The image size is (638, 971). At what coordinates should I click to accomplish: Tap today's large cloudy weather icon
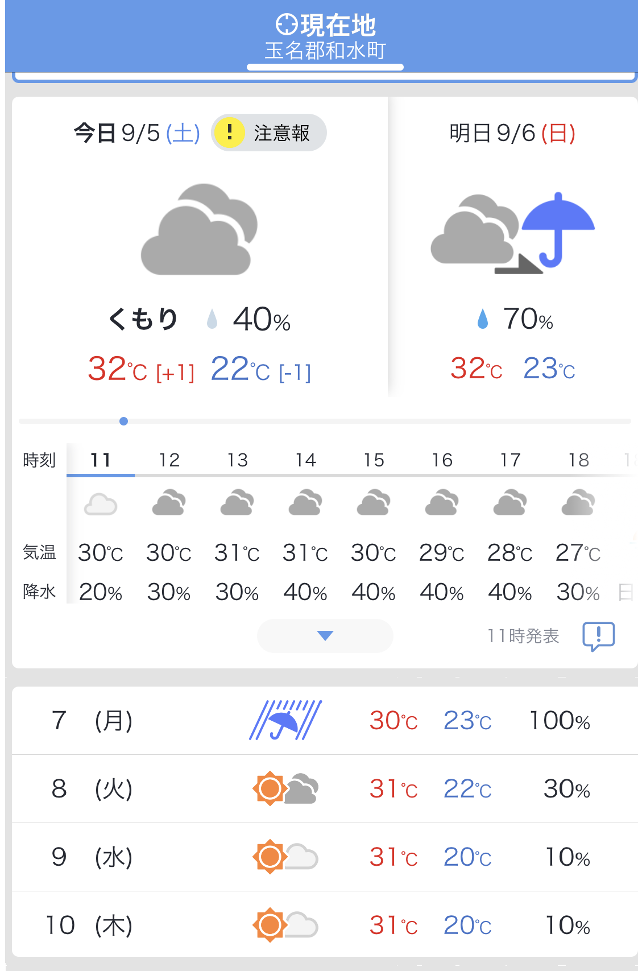pyautogui.click(x=199, y=229)
